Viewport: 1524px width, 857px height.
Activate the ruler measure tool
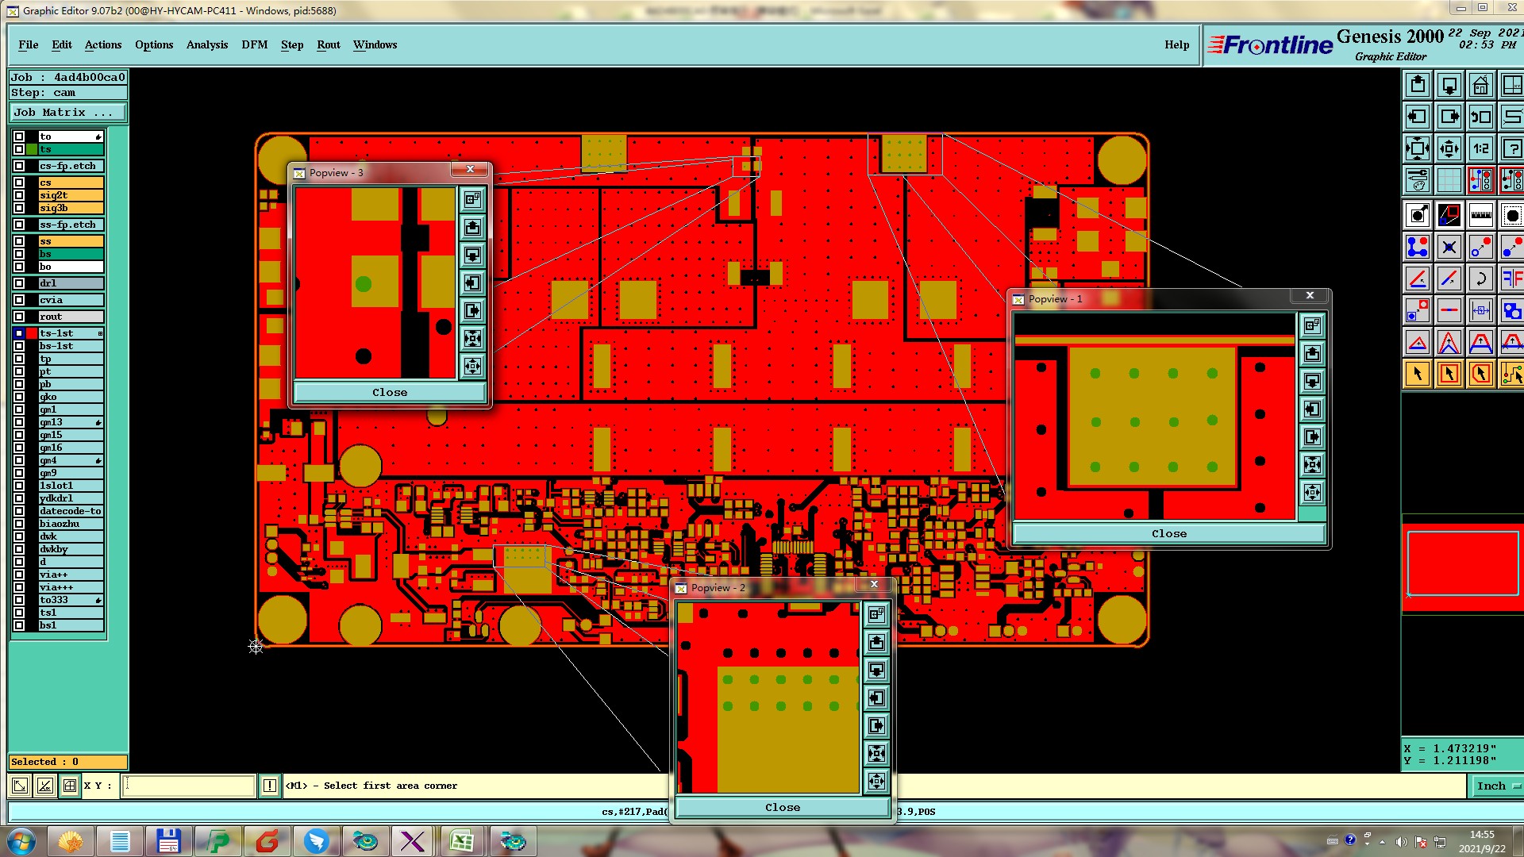click(1480, 215)
